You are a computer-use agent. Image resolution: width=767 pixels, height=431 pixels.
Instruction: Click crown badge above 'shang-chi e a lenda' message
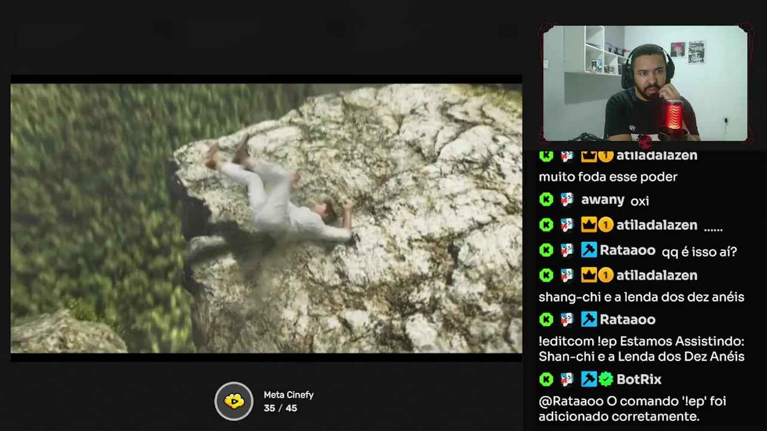click(588, 275)
